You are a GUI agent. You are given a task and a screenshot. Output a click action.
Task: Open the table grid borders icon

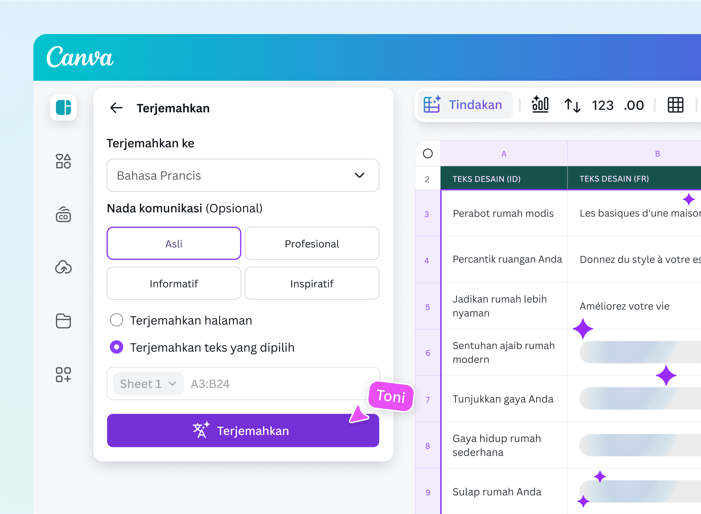coord(675,105)
